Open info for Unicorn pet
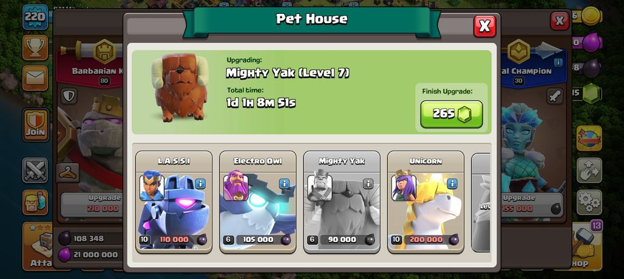The height and width of the screenshot is (279, 624). coord(452,184)
